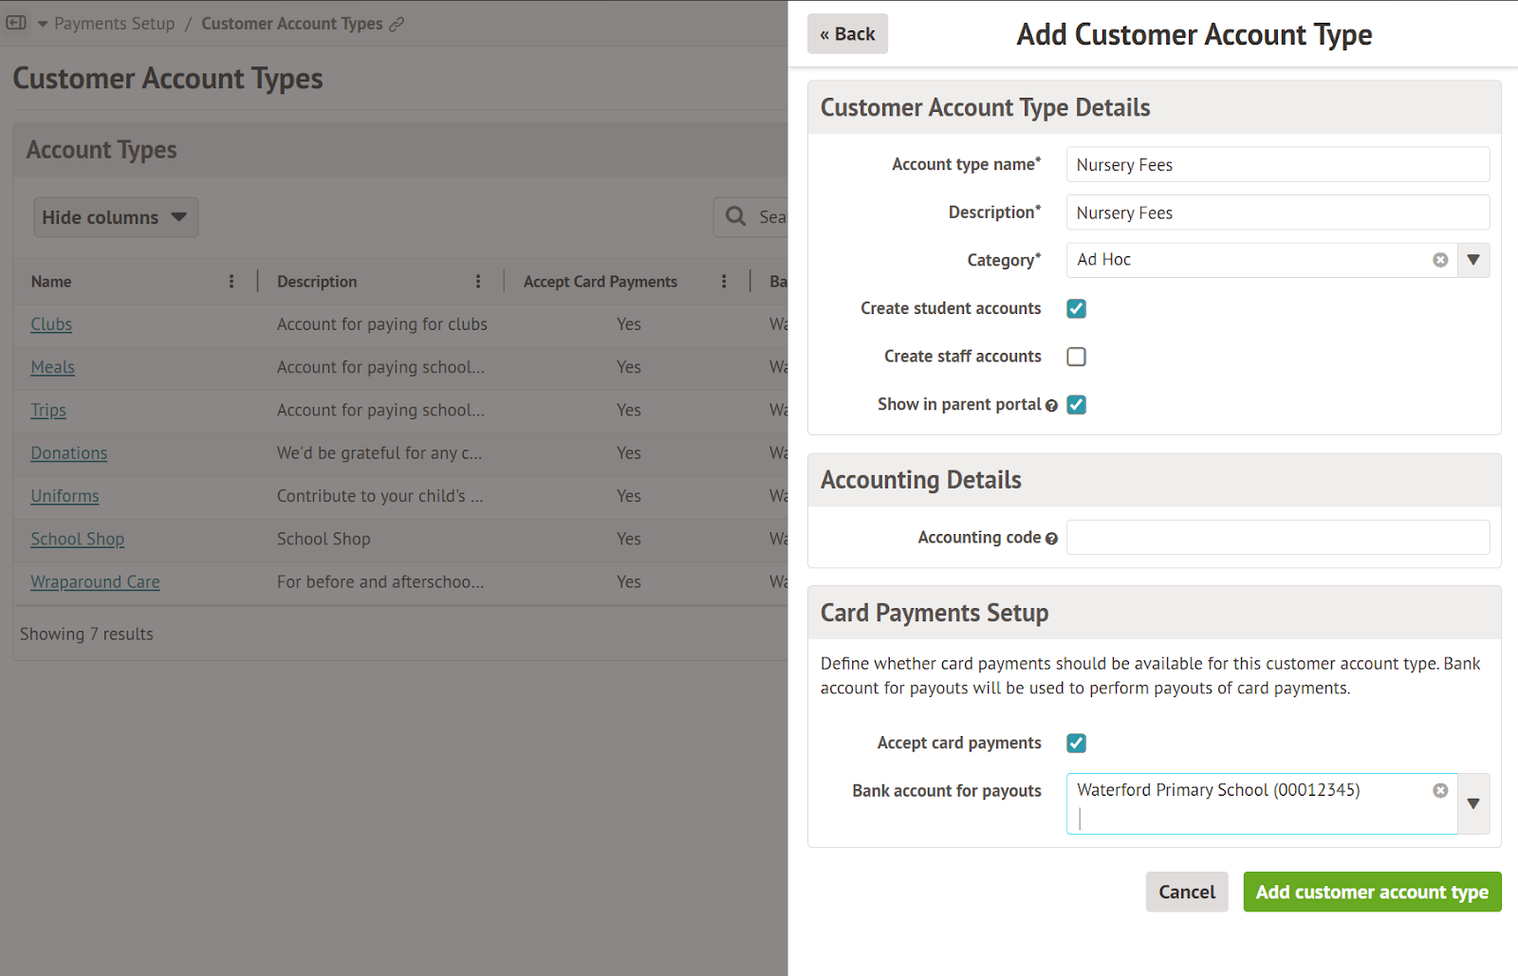This screenshot has width=1518, height=976.
Task: Click the help icon beside Show in parent portal
Action: pos(1051,406)
